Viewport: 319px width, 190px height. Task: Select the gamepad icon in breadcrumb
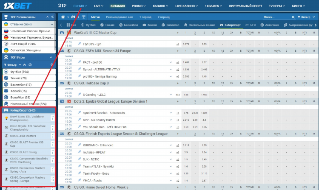(73, 17)
